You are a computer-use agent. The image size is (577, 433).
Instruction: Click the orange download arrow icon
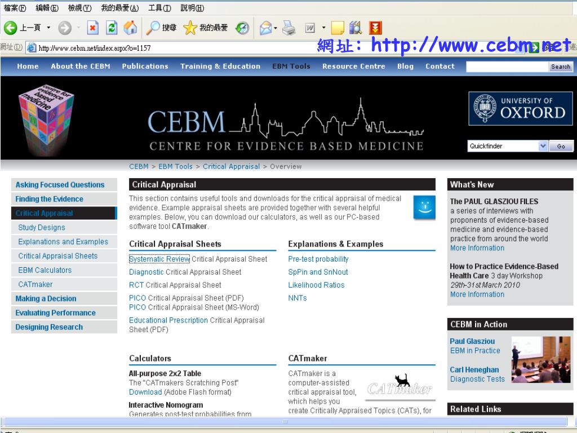[x=375, y=28]
